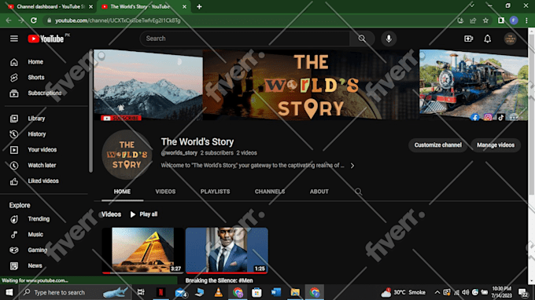Open the taskbar weather widget 30°C Smoke
Image resolution: width=535 pixels, height=300 pixels.
point(404,292)
